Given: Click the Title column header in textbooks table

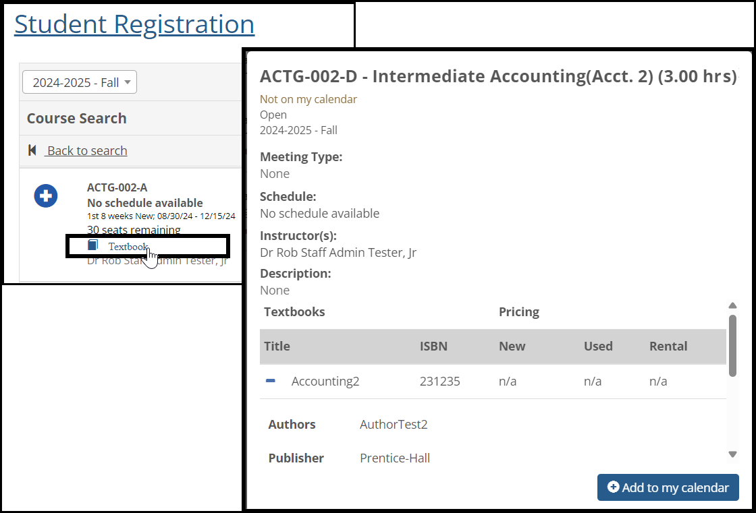Looking at the screenshot, I should tap(277, 346).
